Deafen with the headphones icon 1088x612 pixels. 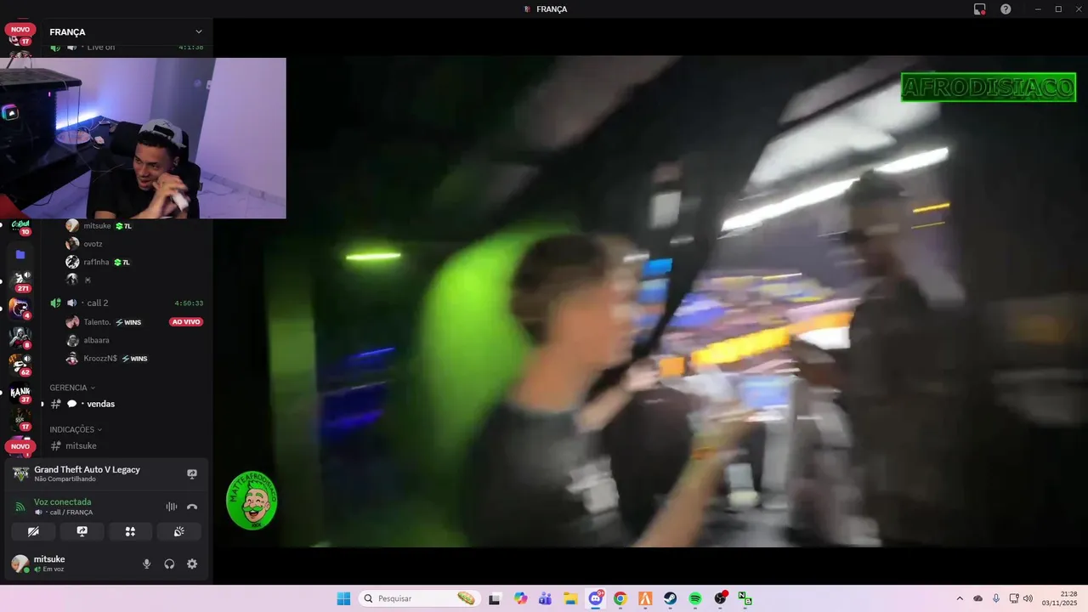click(169, 564)
